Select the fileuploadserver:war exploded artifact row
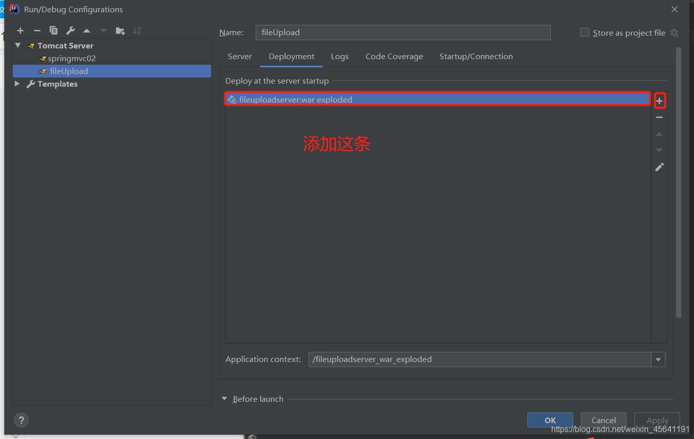694x439 pixels. point(438,99)
